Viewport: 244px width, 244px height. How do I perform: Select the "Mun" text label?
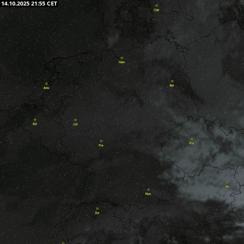pyautogui.click(x=148, y=194)
